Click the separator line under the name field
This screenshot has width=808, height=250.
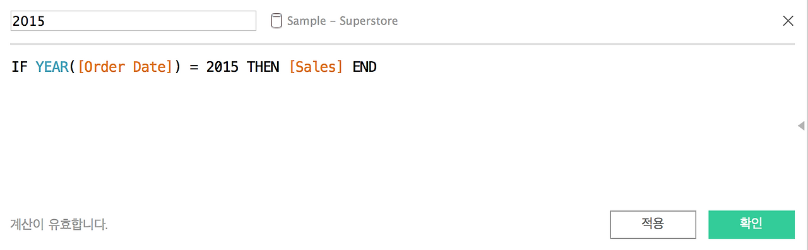(x=401, y=44)
